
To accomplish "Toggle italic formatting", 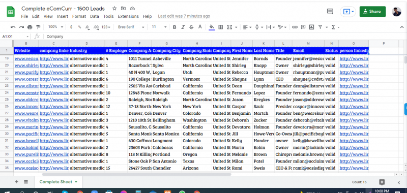I will 183,27.
